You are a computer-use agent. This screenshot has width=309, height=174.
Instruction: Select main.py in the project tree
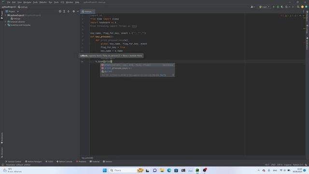pos(15,18)
